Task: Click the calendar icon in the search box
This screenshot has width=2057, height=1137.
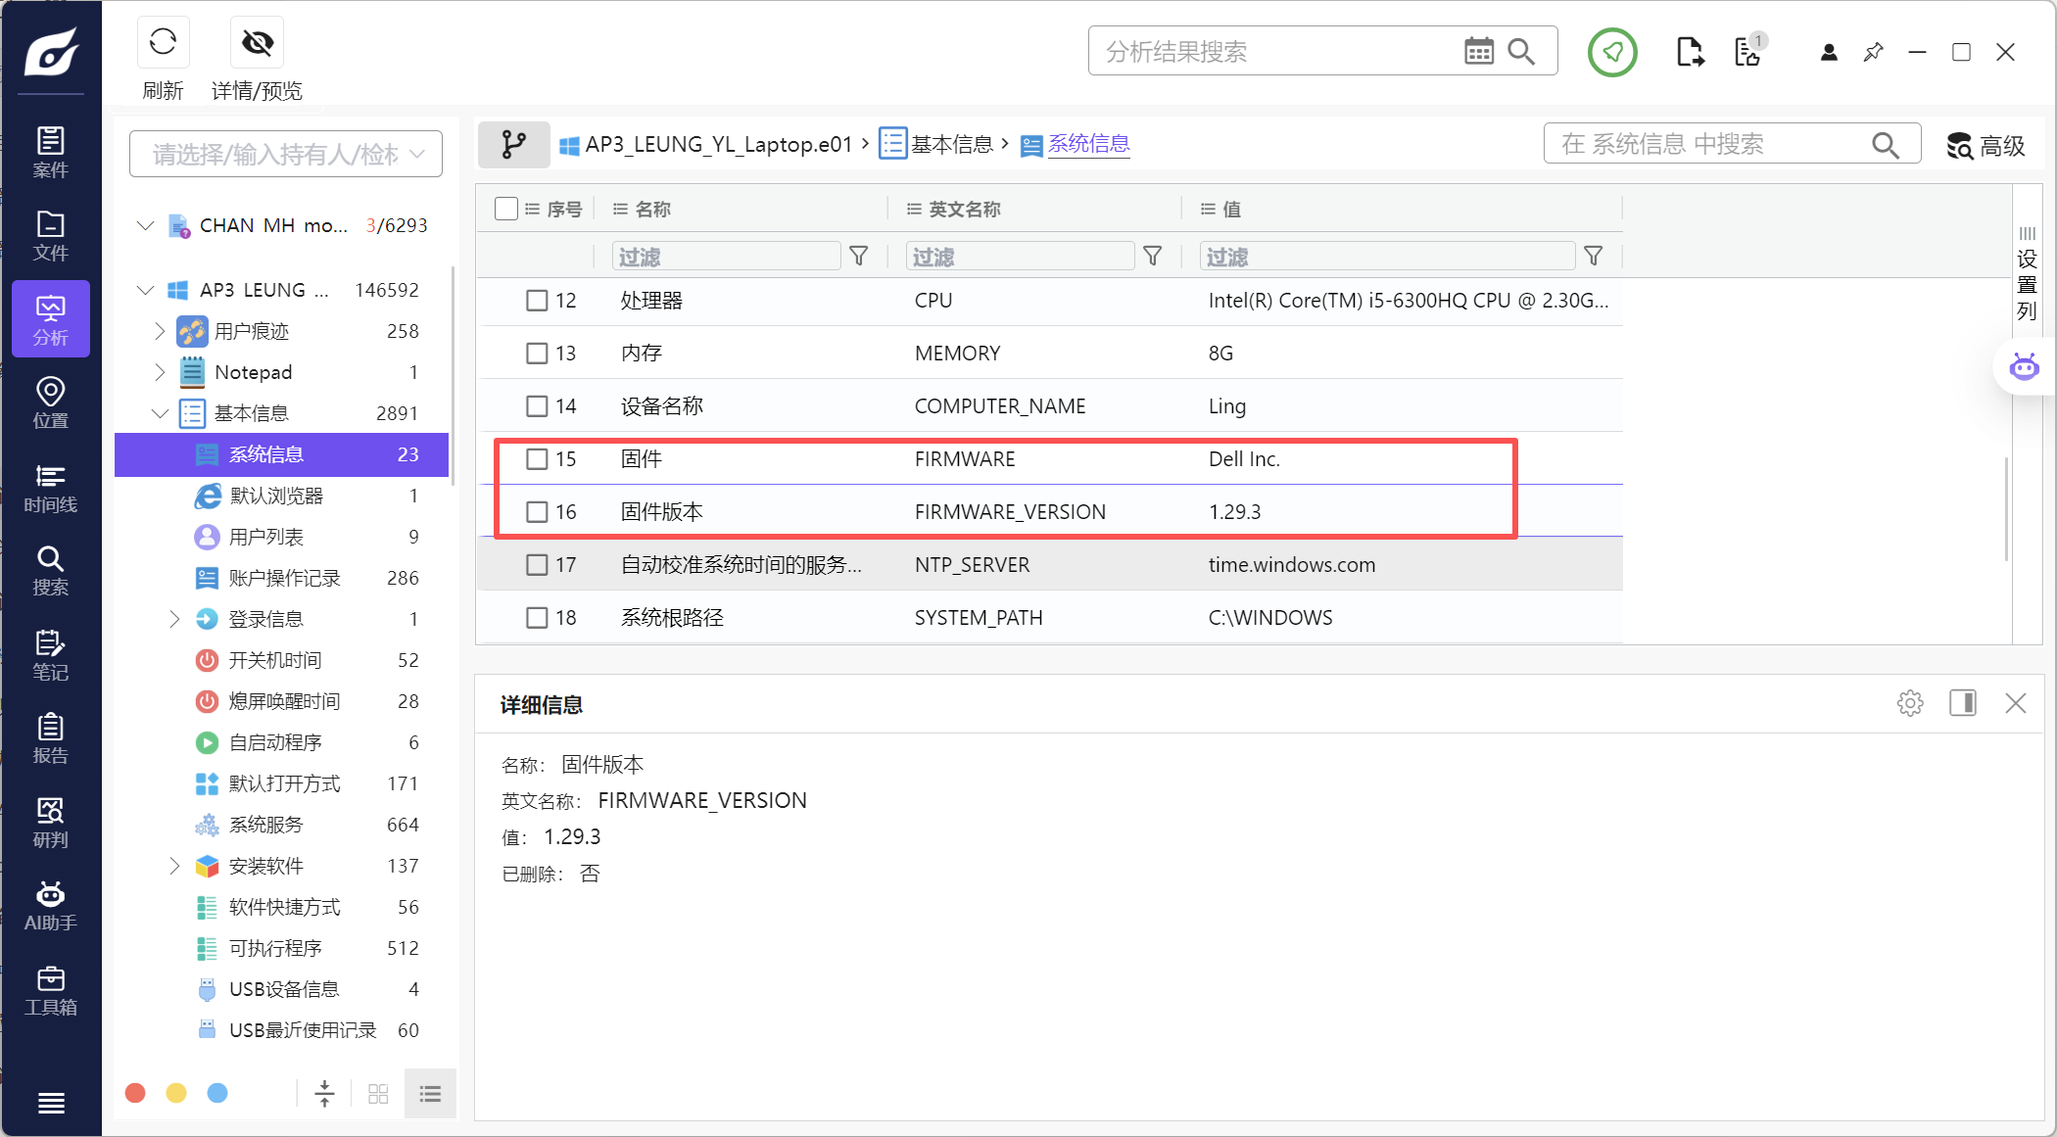Action: [x=1478, y=51]
